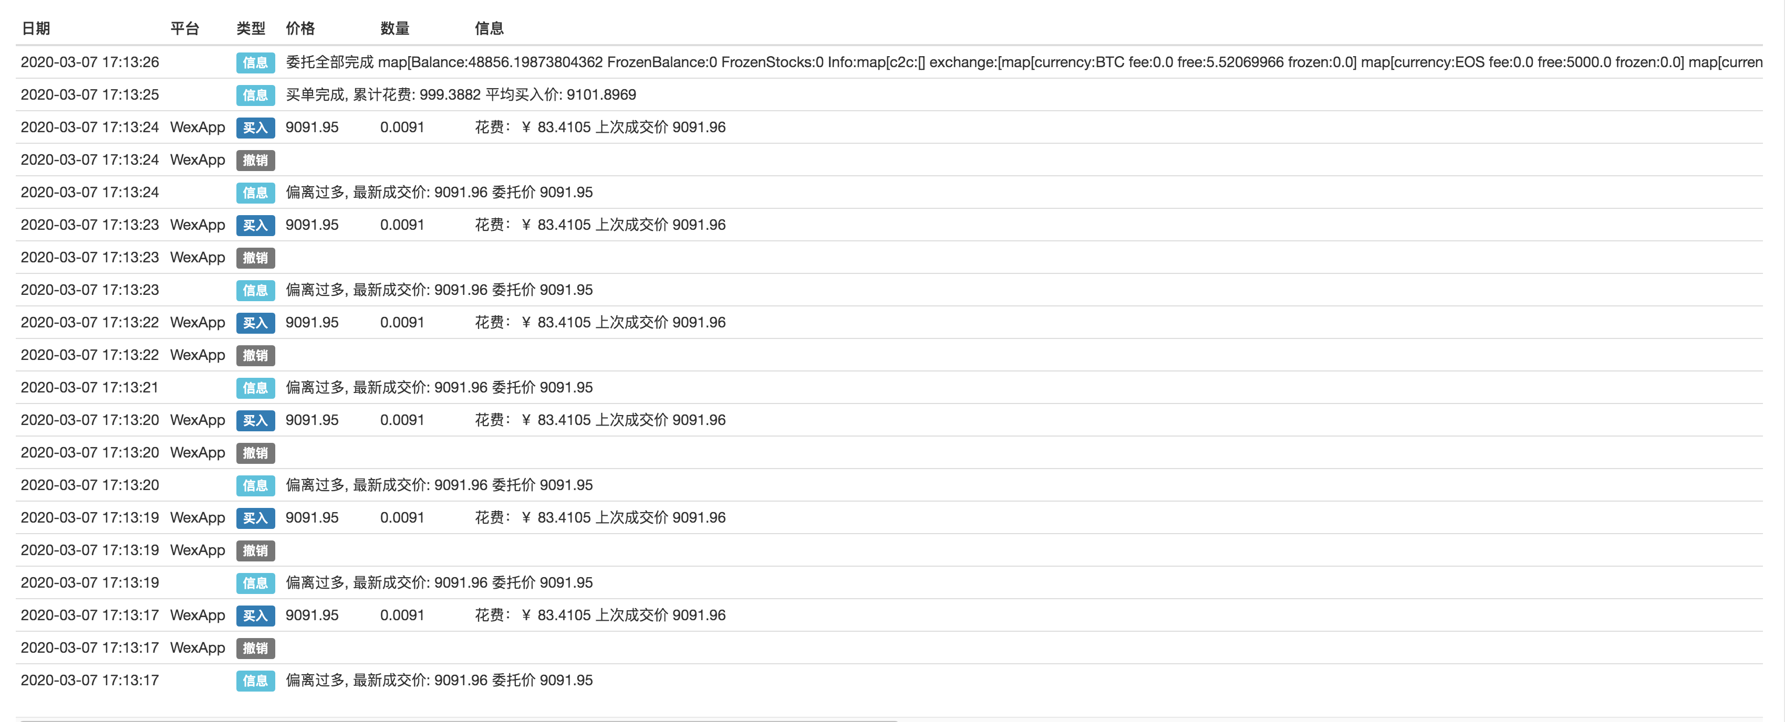1785x722 pixels.
Task: Click the 类型 column header
Action: 250,28
